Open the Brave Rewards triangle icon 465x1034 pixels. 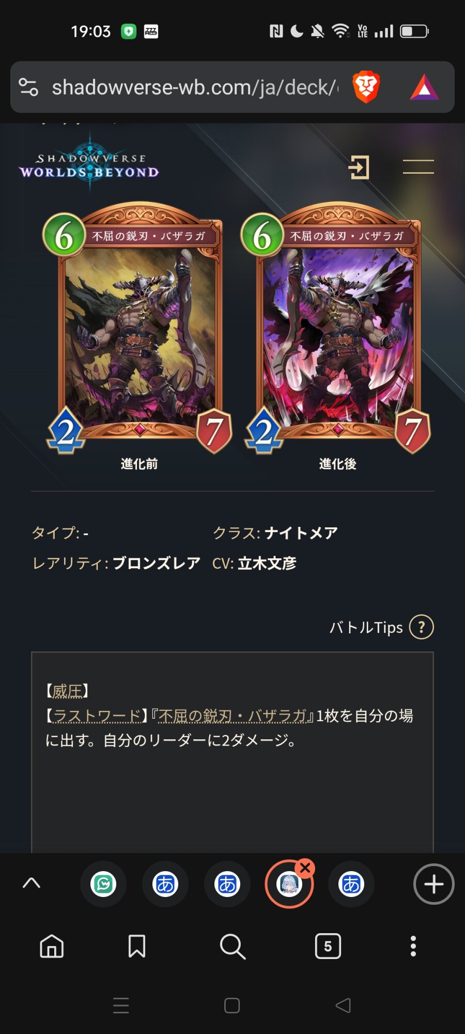coord(424,87)
